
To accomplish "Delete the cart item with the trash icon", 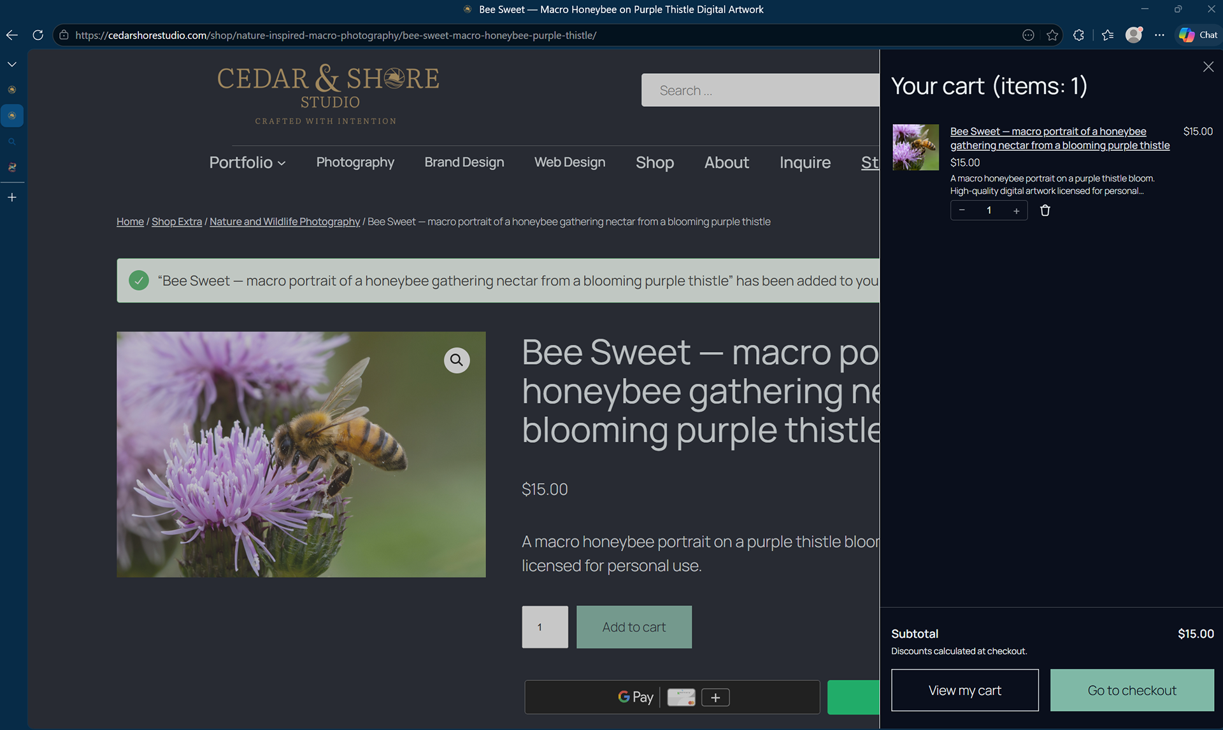I will pos(1045,211).
